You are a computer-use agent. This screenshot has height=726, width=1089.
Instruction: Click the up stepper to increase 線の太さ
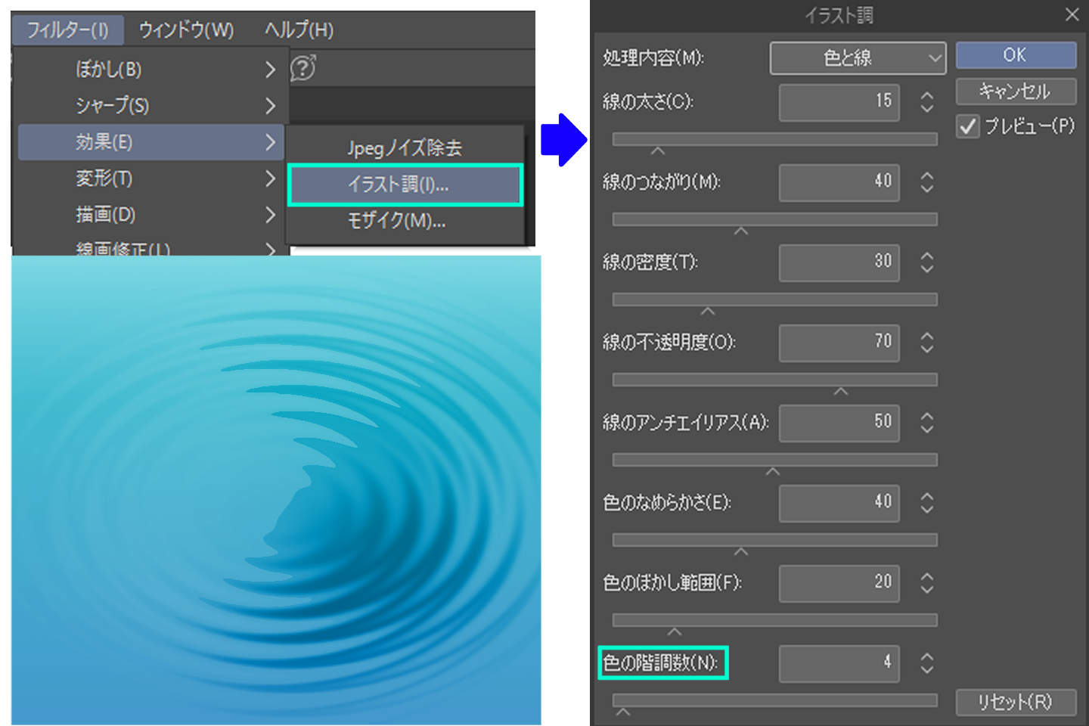pos(926,97)
